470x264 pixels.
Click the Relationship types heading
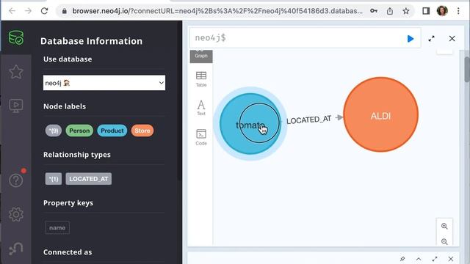tap(76, 155)
